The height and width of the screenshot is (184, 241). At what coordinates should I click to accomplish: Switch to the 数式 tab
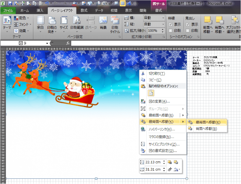point(84,10)
